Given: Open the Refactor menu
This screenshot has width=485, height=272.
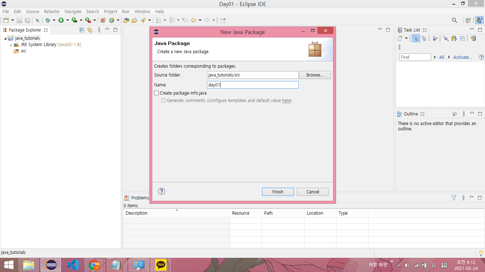Looking at the screenshot, I should 52,11.
